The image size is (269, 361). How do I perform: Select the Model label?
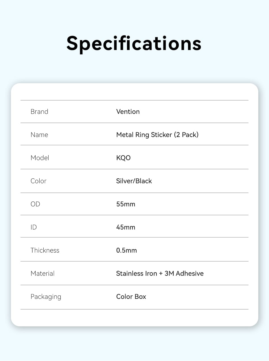point(40,158)
